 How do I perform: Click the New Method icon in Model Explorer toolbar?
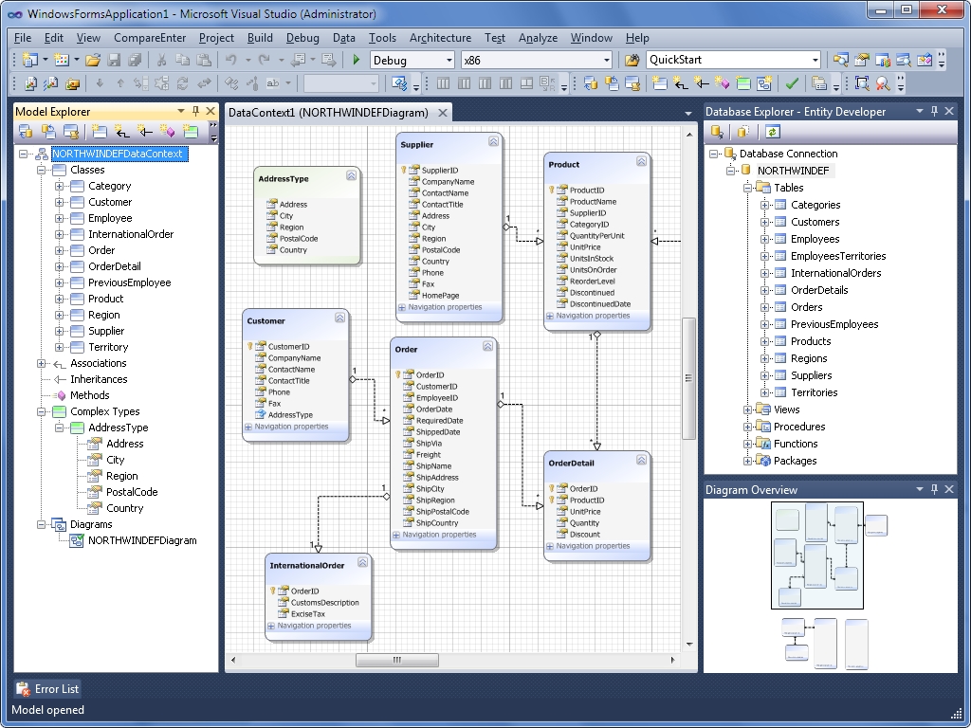click(x=167, y=131)
